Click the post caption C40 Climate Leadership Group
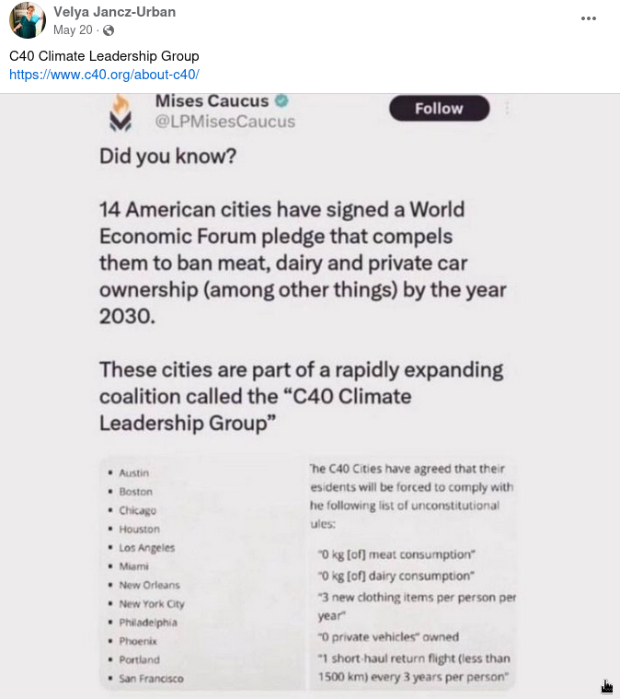 104,56
